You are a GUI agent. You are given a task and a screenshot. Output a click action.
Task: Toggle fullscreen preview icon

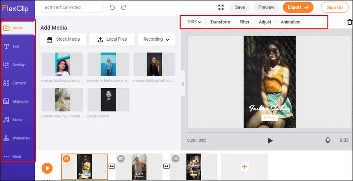[221, 7]
